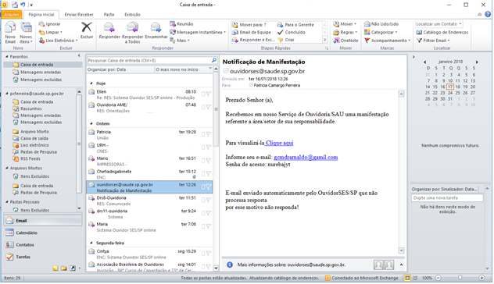The height and width of the screenshot is (284, 494).
Task: Reply using the Responder button
Action: coord(109,30)
